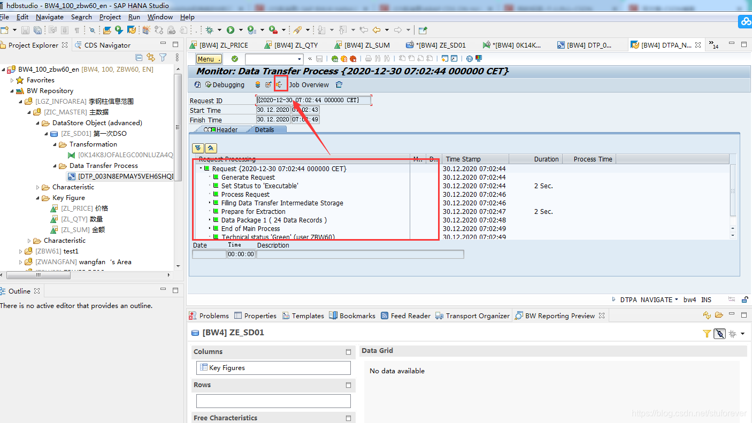Viewport: 752px width, 423px height.
Task: Click the green Run icon in main toolbar
Action: point(231,30)
